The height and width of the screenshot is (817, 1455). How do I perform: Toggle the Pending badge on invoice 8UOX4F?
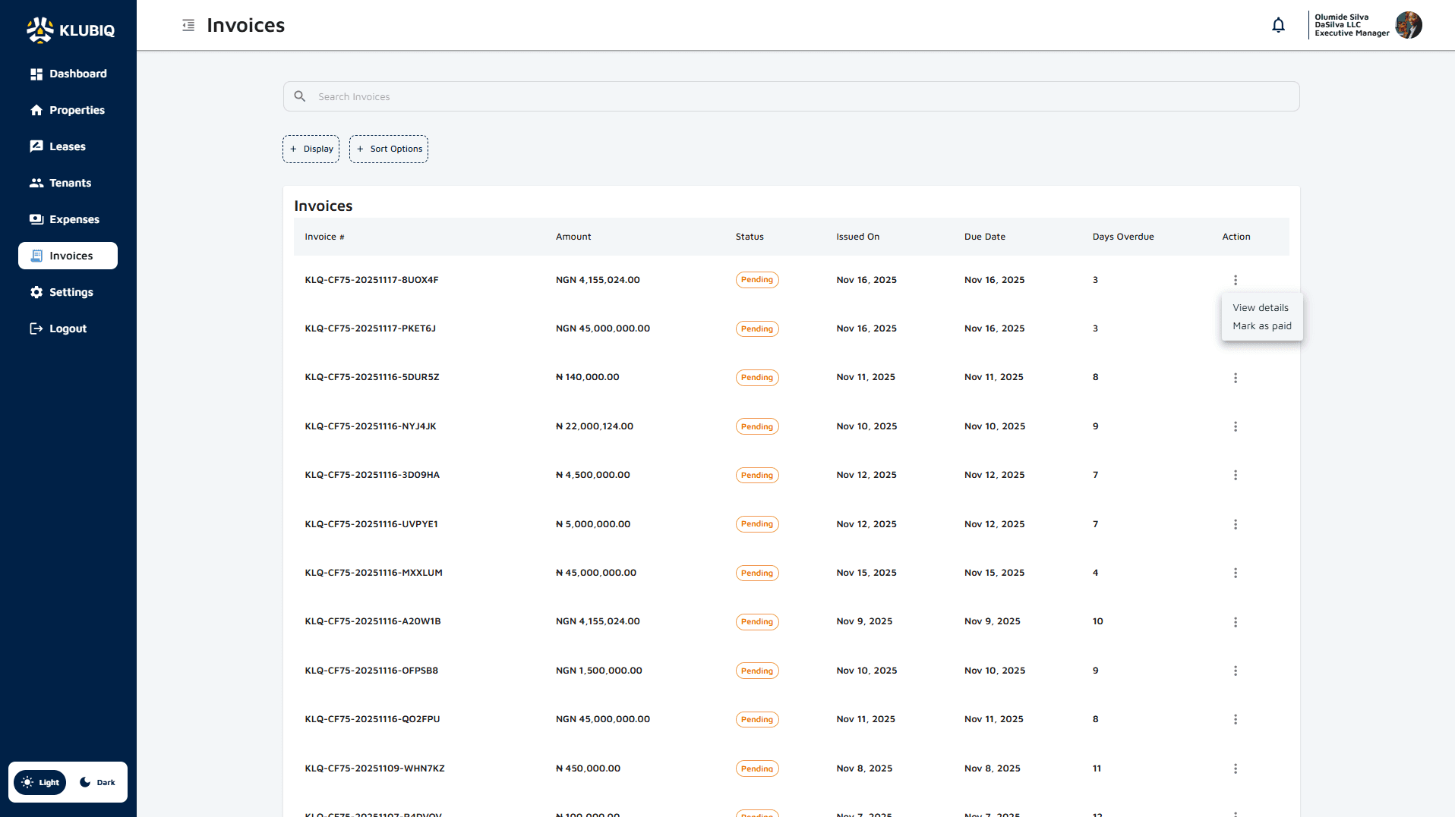[x=756, y=279]
